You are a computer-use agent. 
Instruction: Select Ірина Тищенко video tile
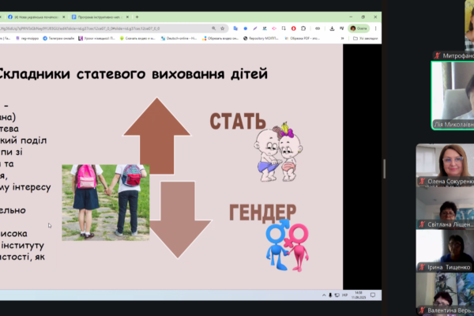445,250
